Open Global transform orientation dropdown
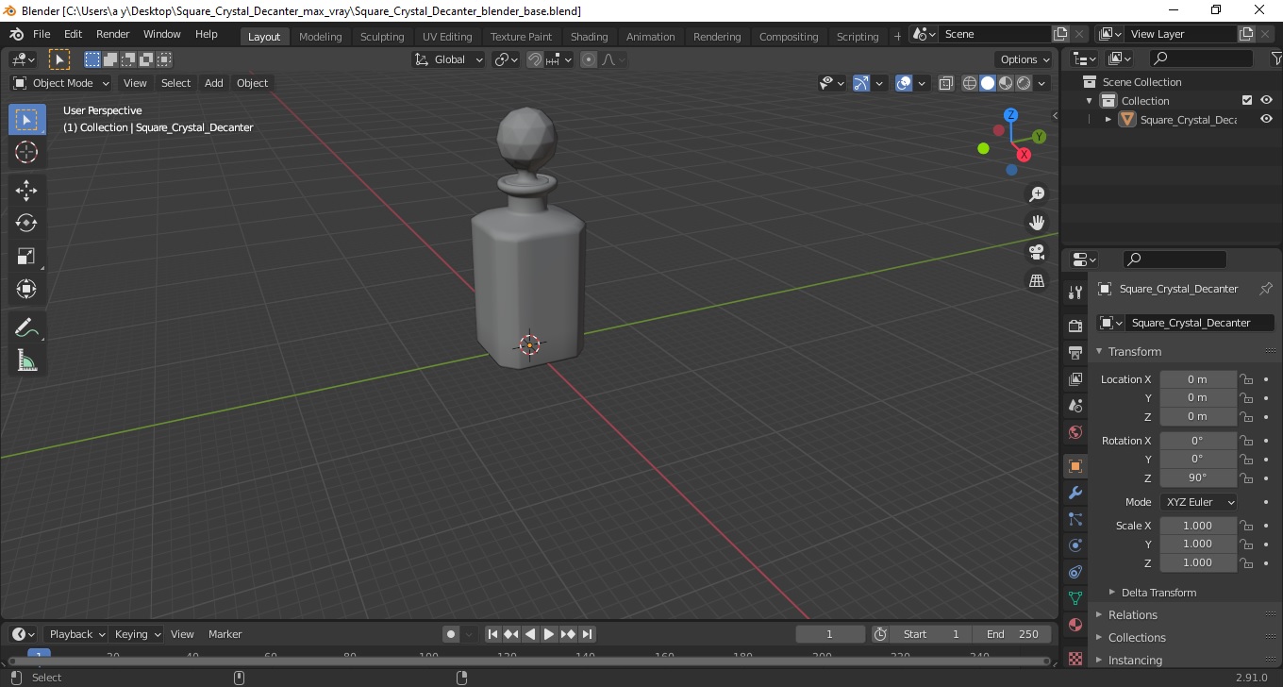The width and height of the screenshot is (1283, 687). [449, 59]
